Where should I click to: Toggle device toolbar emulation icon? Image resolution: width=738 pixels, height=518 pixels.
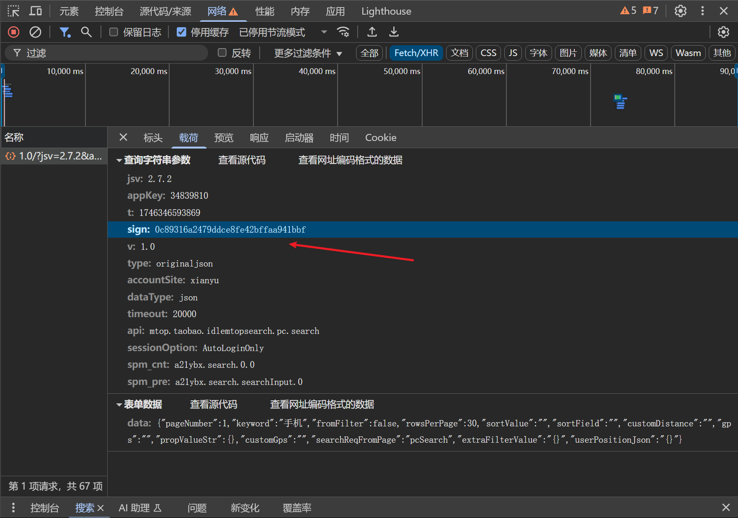pyautogui.click(x=36, y=11)
